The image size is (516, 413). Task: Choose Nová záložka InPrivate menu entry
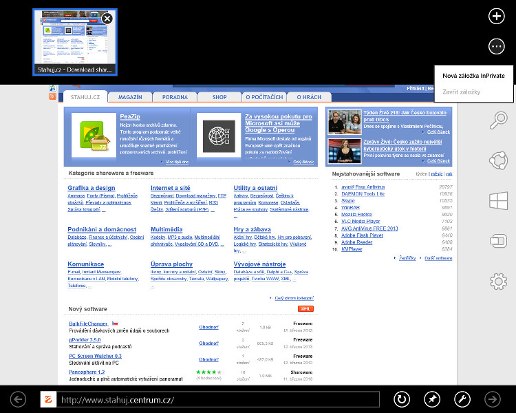coord(473,76)
